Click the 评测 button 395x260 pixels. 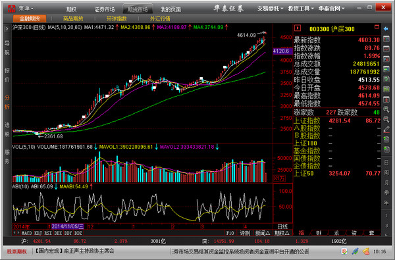coord(245,233)
